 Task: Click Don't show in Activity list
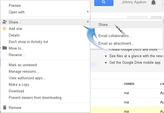pos(28,42)
